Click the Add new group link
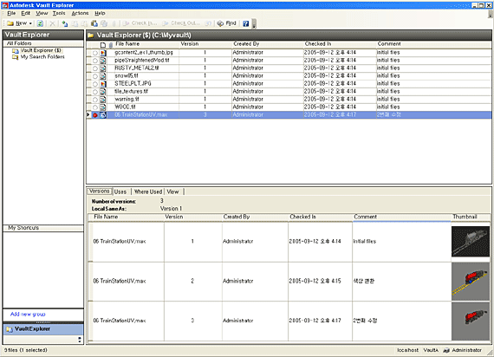This screenshot has width=494, height=357. (28, 315)
